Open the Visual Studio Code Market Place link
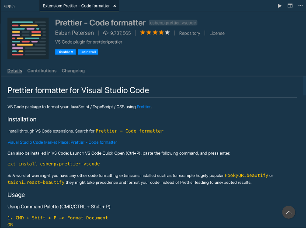 coord(62,142)
